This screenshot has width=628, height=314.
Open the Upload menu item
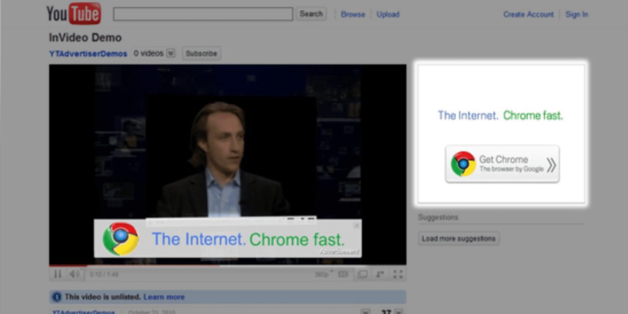click(388, 14)
